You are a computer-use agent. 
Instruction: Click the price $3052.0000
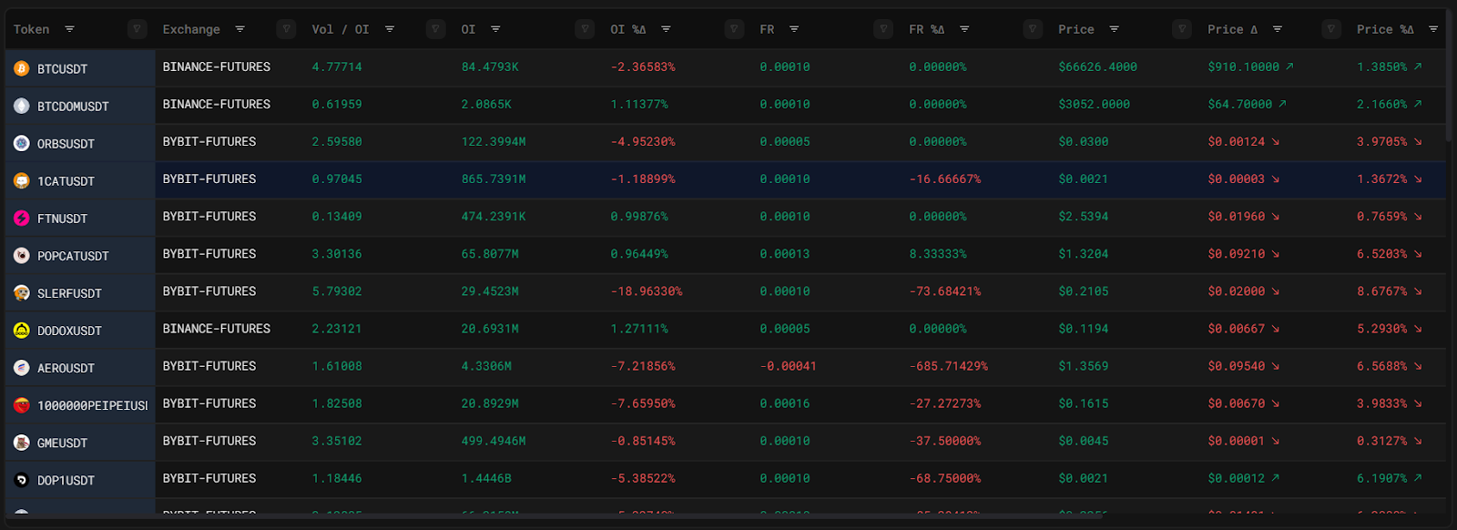click(1094, 105)
